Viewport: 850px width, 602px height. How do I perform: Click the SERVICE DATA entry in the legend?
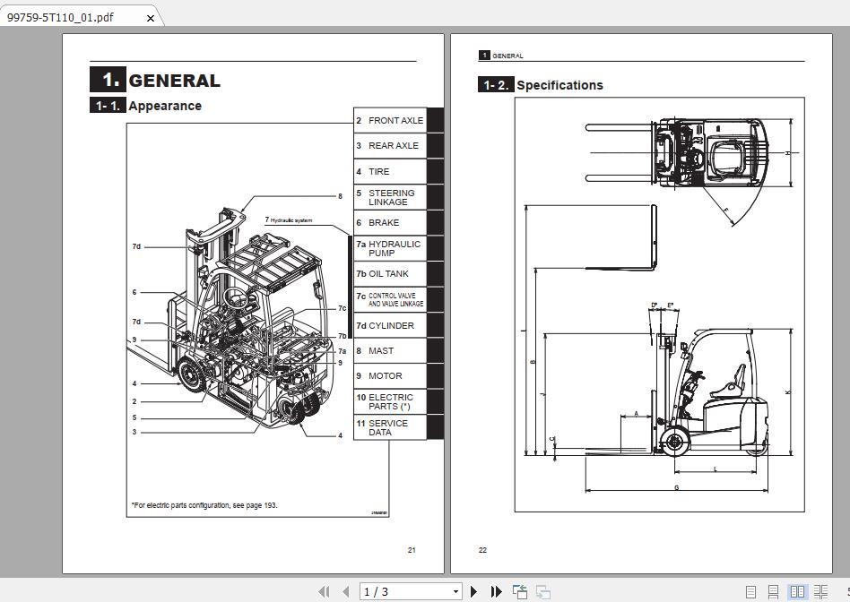(390, 427)
